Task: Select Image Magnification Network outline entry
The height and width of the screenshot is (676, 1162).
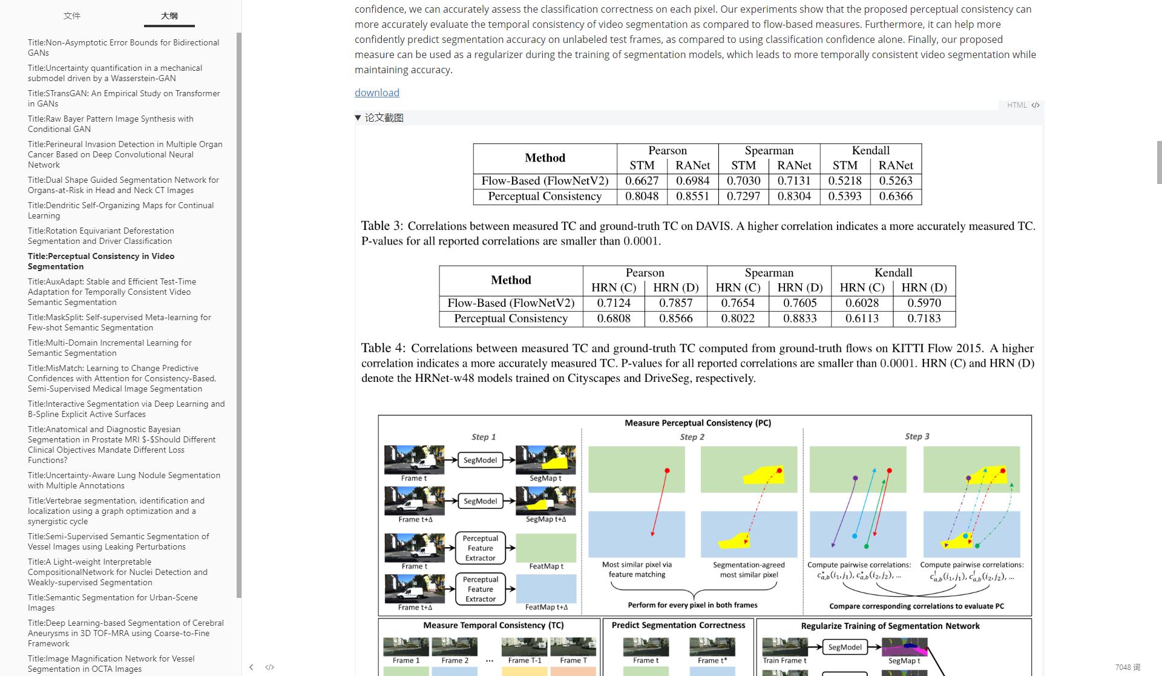Action: click(111, 663)
